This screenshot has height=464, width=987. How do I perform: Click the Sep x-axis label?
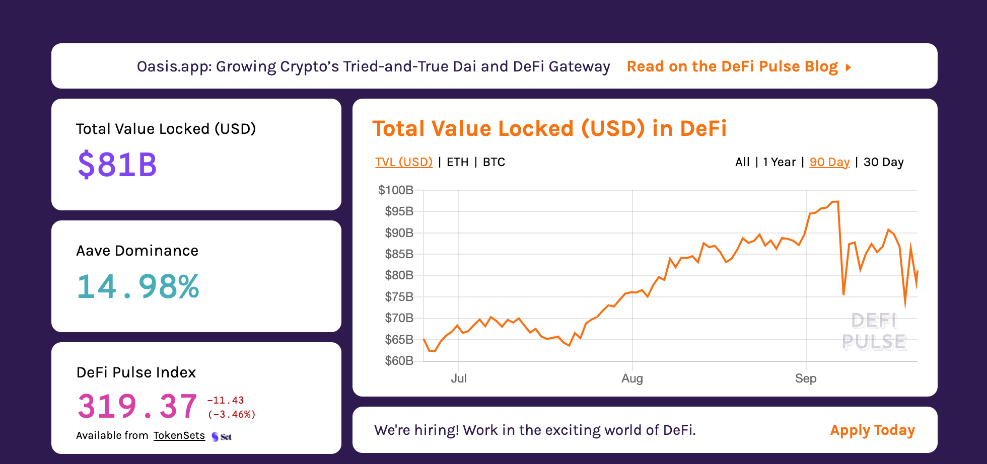pyautogui.click(x=806, y=378)
